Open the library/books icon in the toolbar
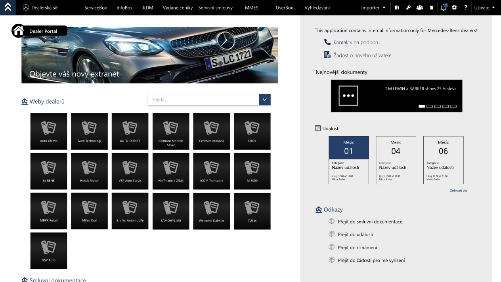The width and height of the screenshot is (501, 282). click(397, 7)
